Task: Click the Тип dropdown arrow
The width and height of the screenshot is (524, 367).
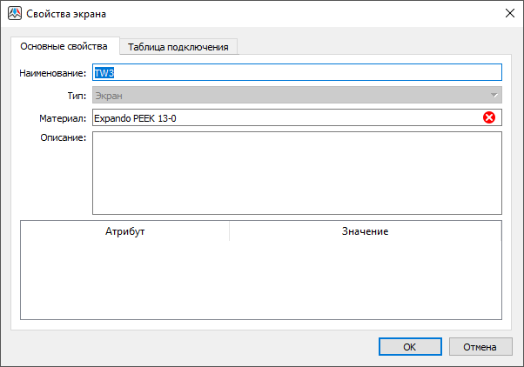Action: 494,95
